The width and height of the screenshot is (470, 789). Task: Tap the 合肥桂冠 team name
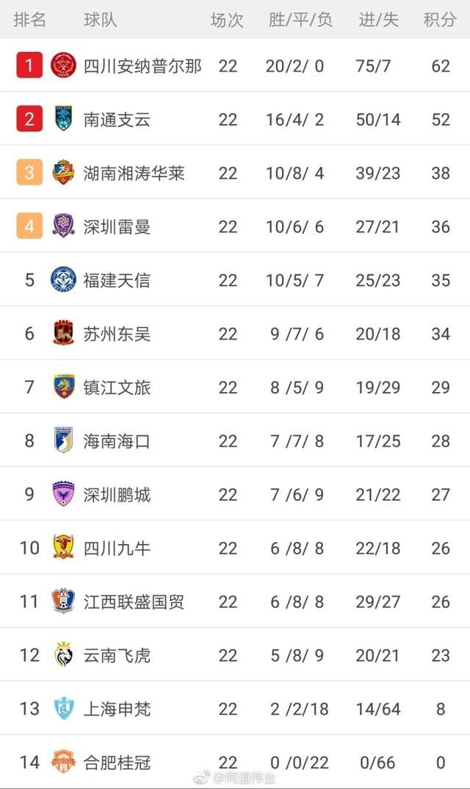pyautogui.click(x=117, y=763)
